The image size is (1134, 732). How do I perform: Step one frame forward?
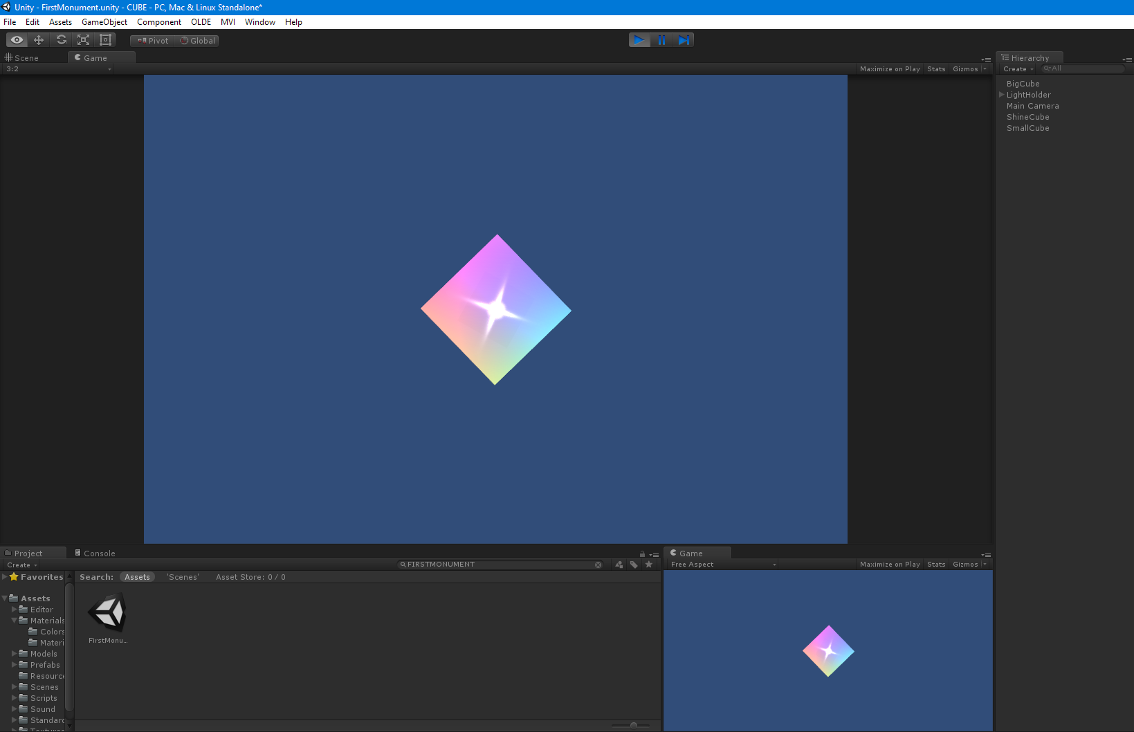[x=683, y=40]
